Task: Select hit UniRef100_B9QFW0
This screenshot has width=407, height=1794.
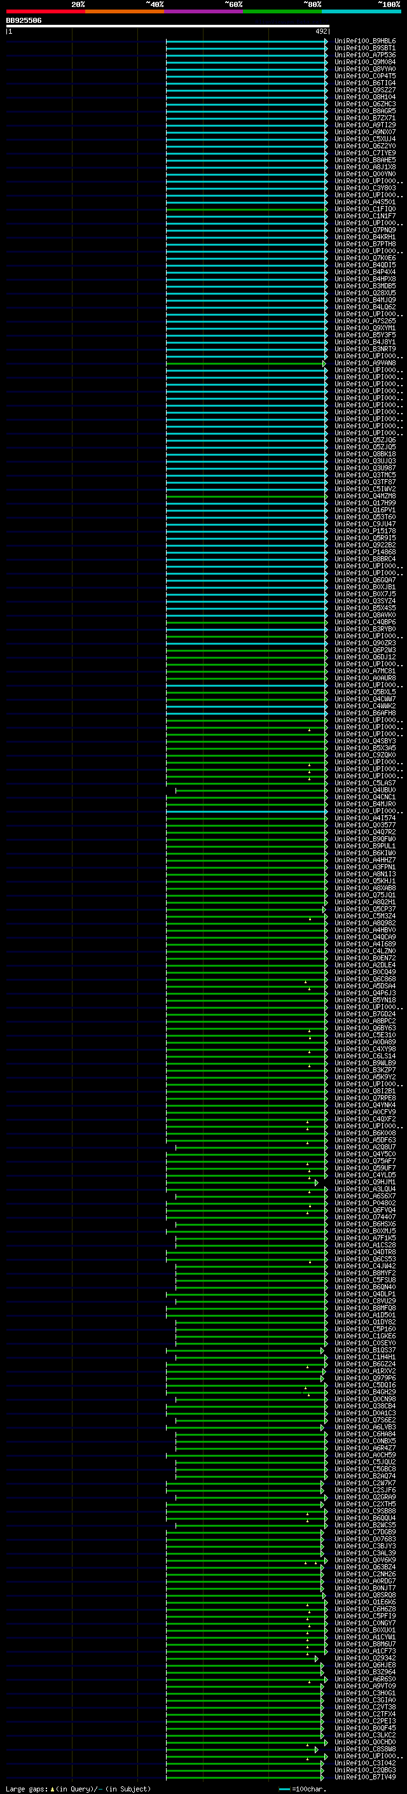Action: [x=364, y=839]
